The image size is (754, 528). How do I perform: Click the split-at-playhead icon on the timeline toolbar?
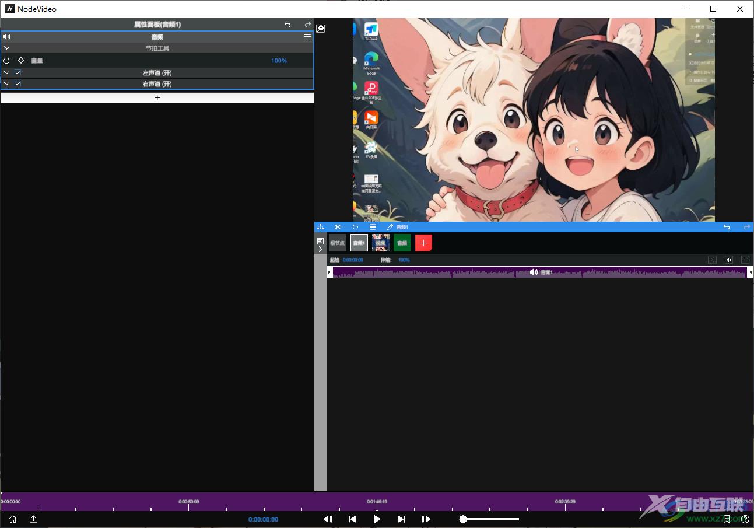(728, 260)
